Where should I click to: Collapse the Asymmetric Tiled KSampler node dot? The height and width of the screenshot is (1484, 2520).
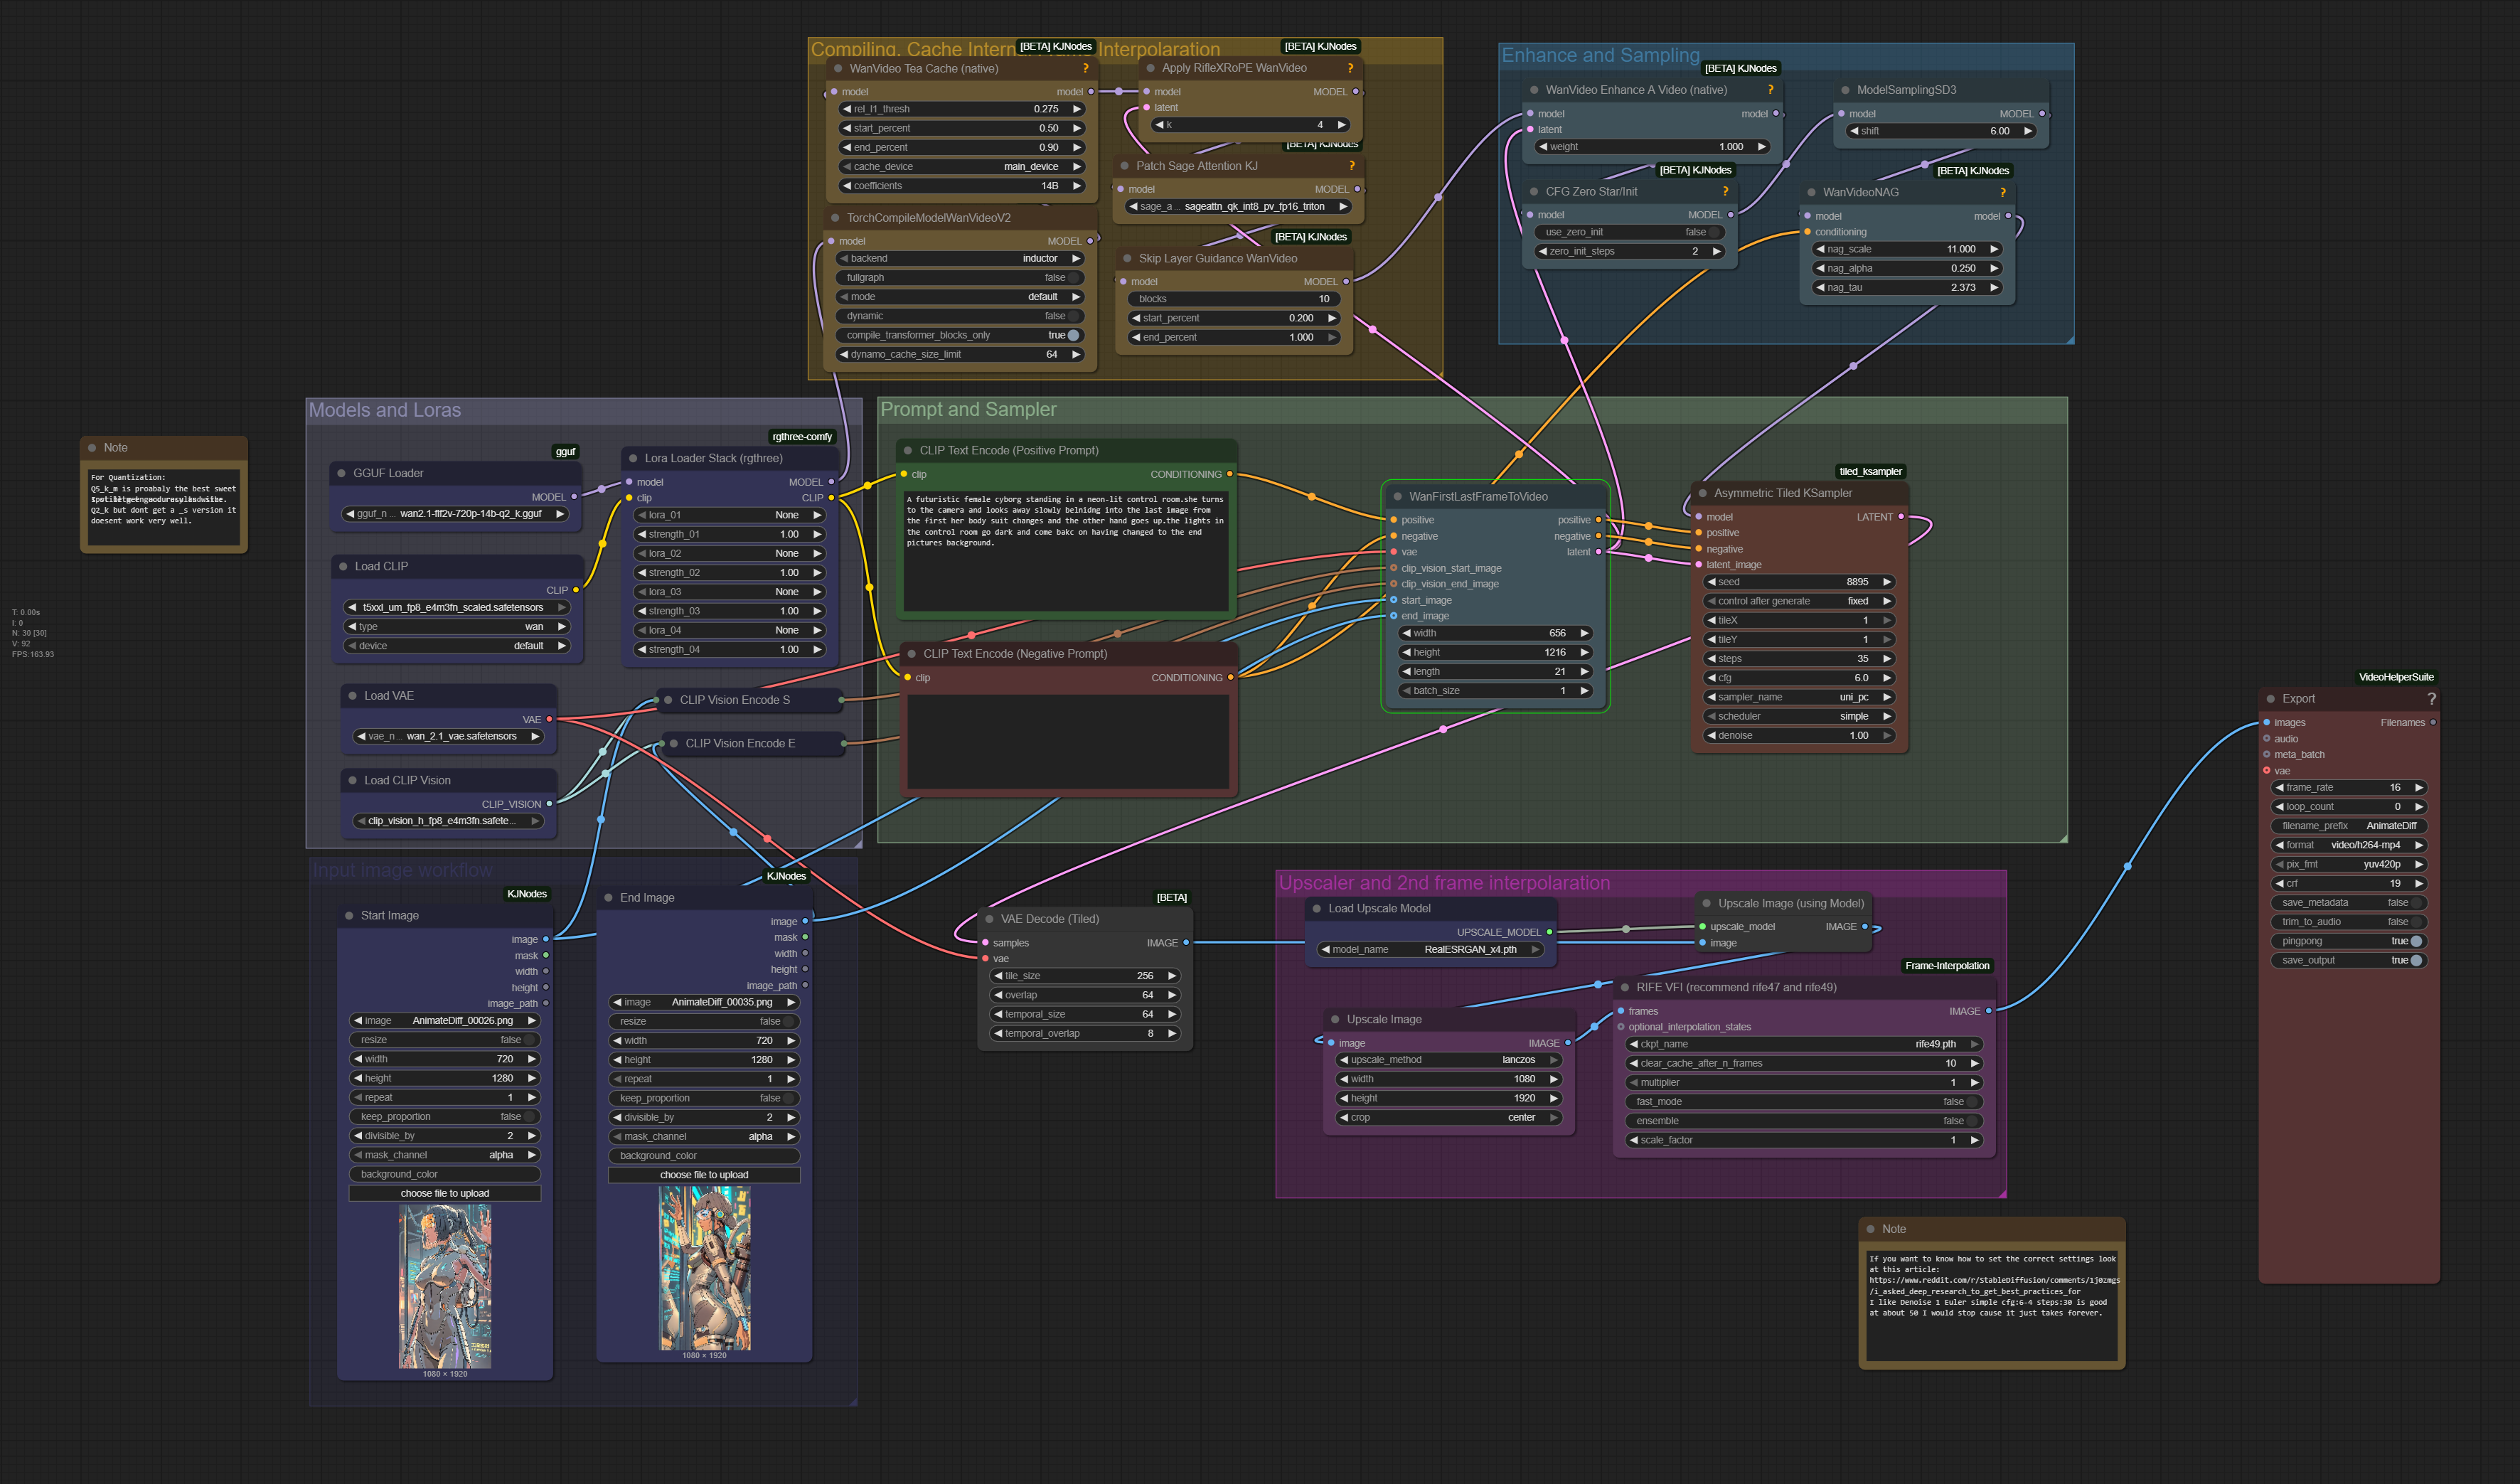(1702, 493)
